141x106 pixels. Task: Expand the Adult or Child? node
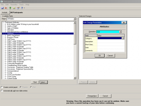[5, 26]
